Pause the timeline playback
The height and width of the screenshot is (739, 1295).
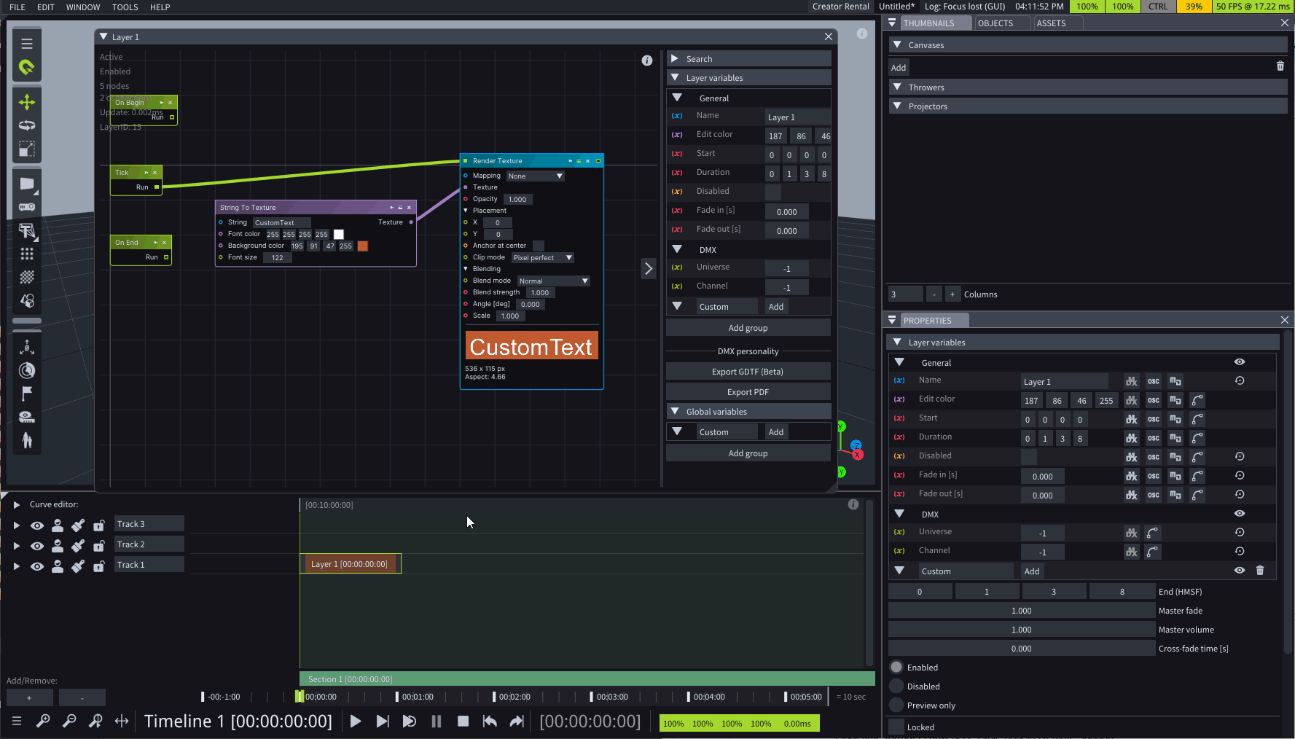[437, 722]
